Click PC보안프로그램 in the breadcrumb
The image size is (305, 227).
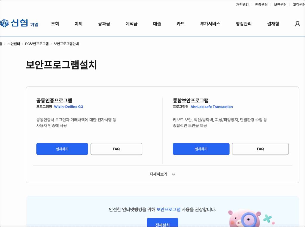coord(37,44)
